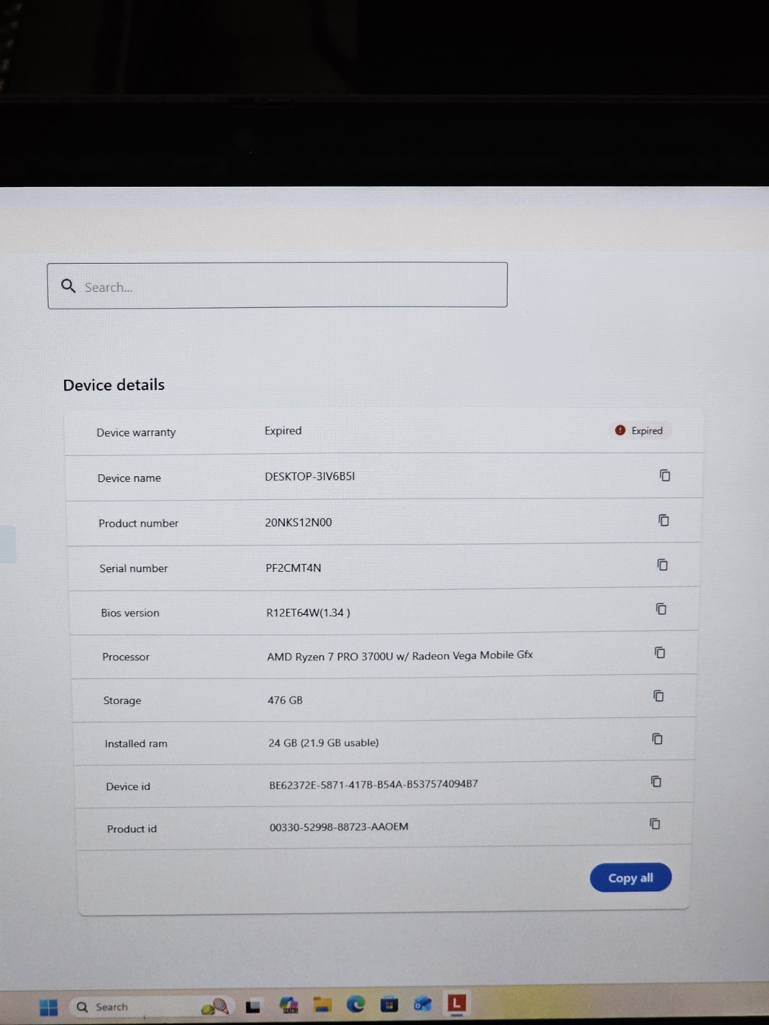The image size is (769, 1025).
Task: Select the product id 00330-52998-88723-AAOEM
Action: coord(339,826)
